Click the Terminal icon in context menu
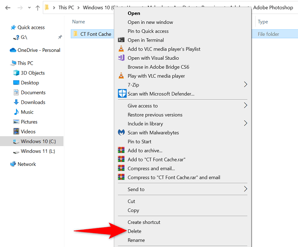298x247 pixels. (121, 40)
